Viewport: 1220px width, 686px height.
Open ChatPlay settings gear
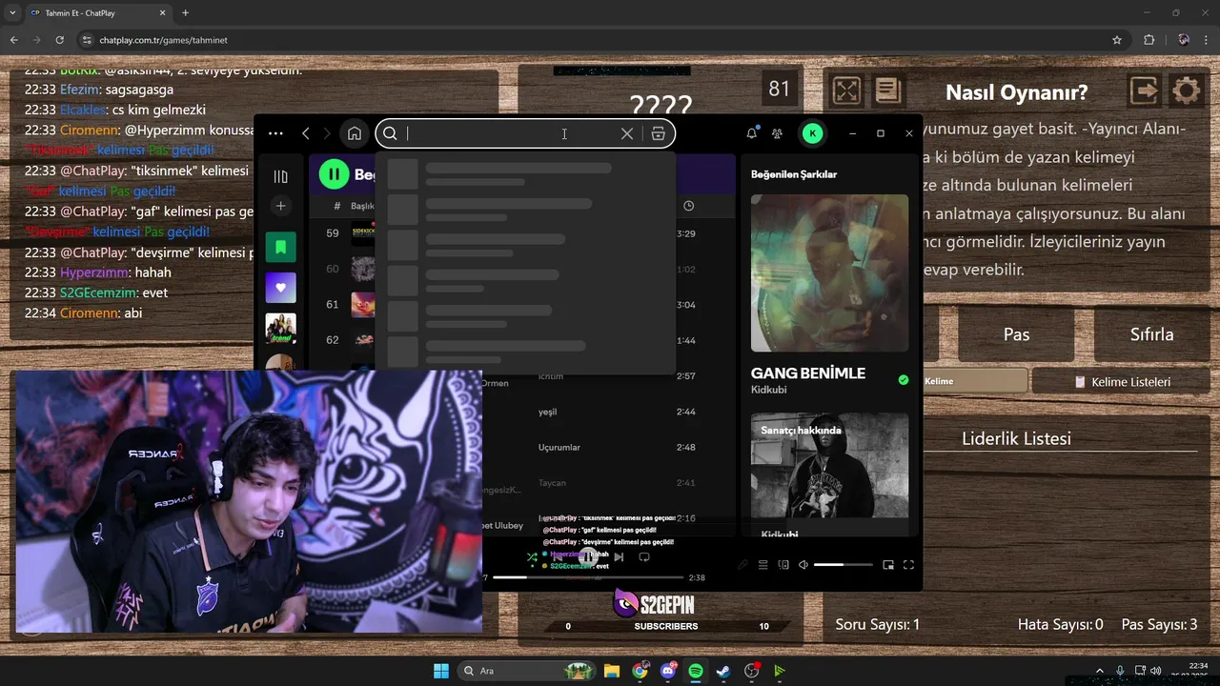1186,91
